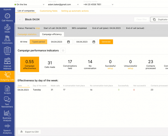Click the orange Generate button
The width and height of the screenshot is (168, 136).
(106, 42)
